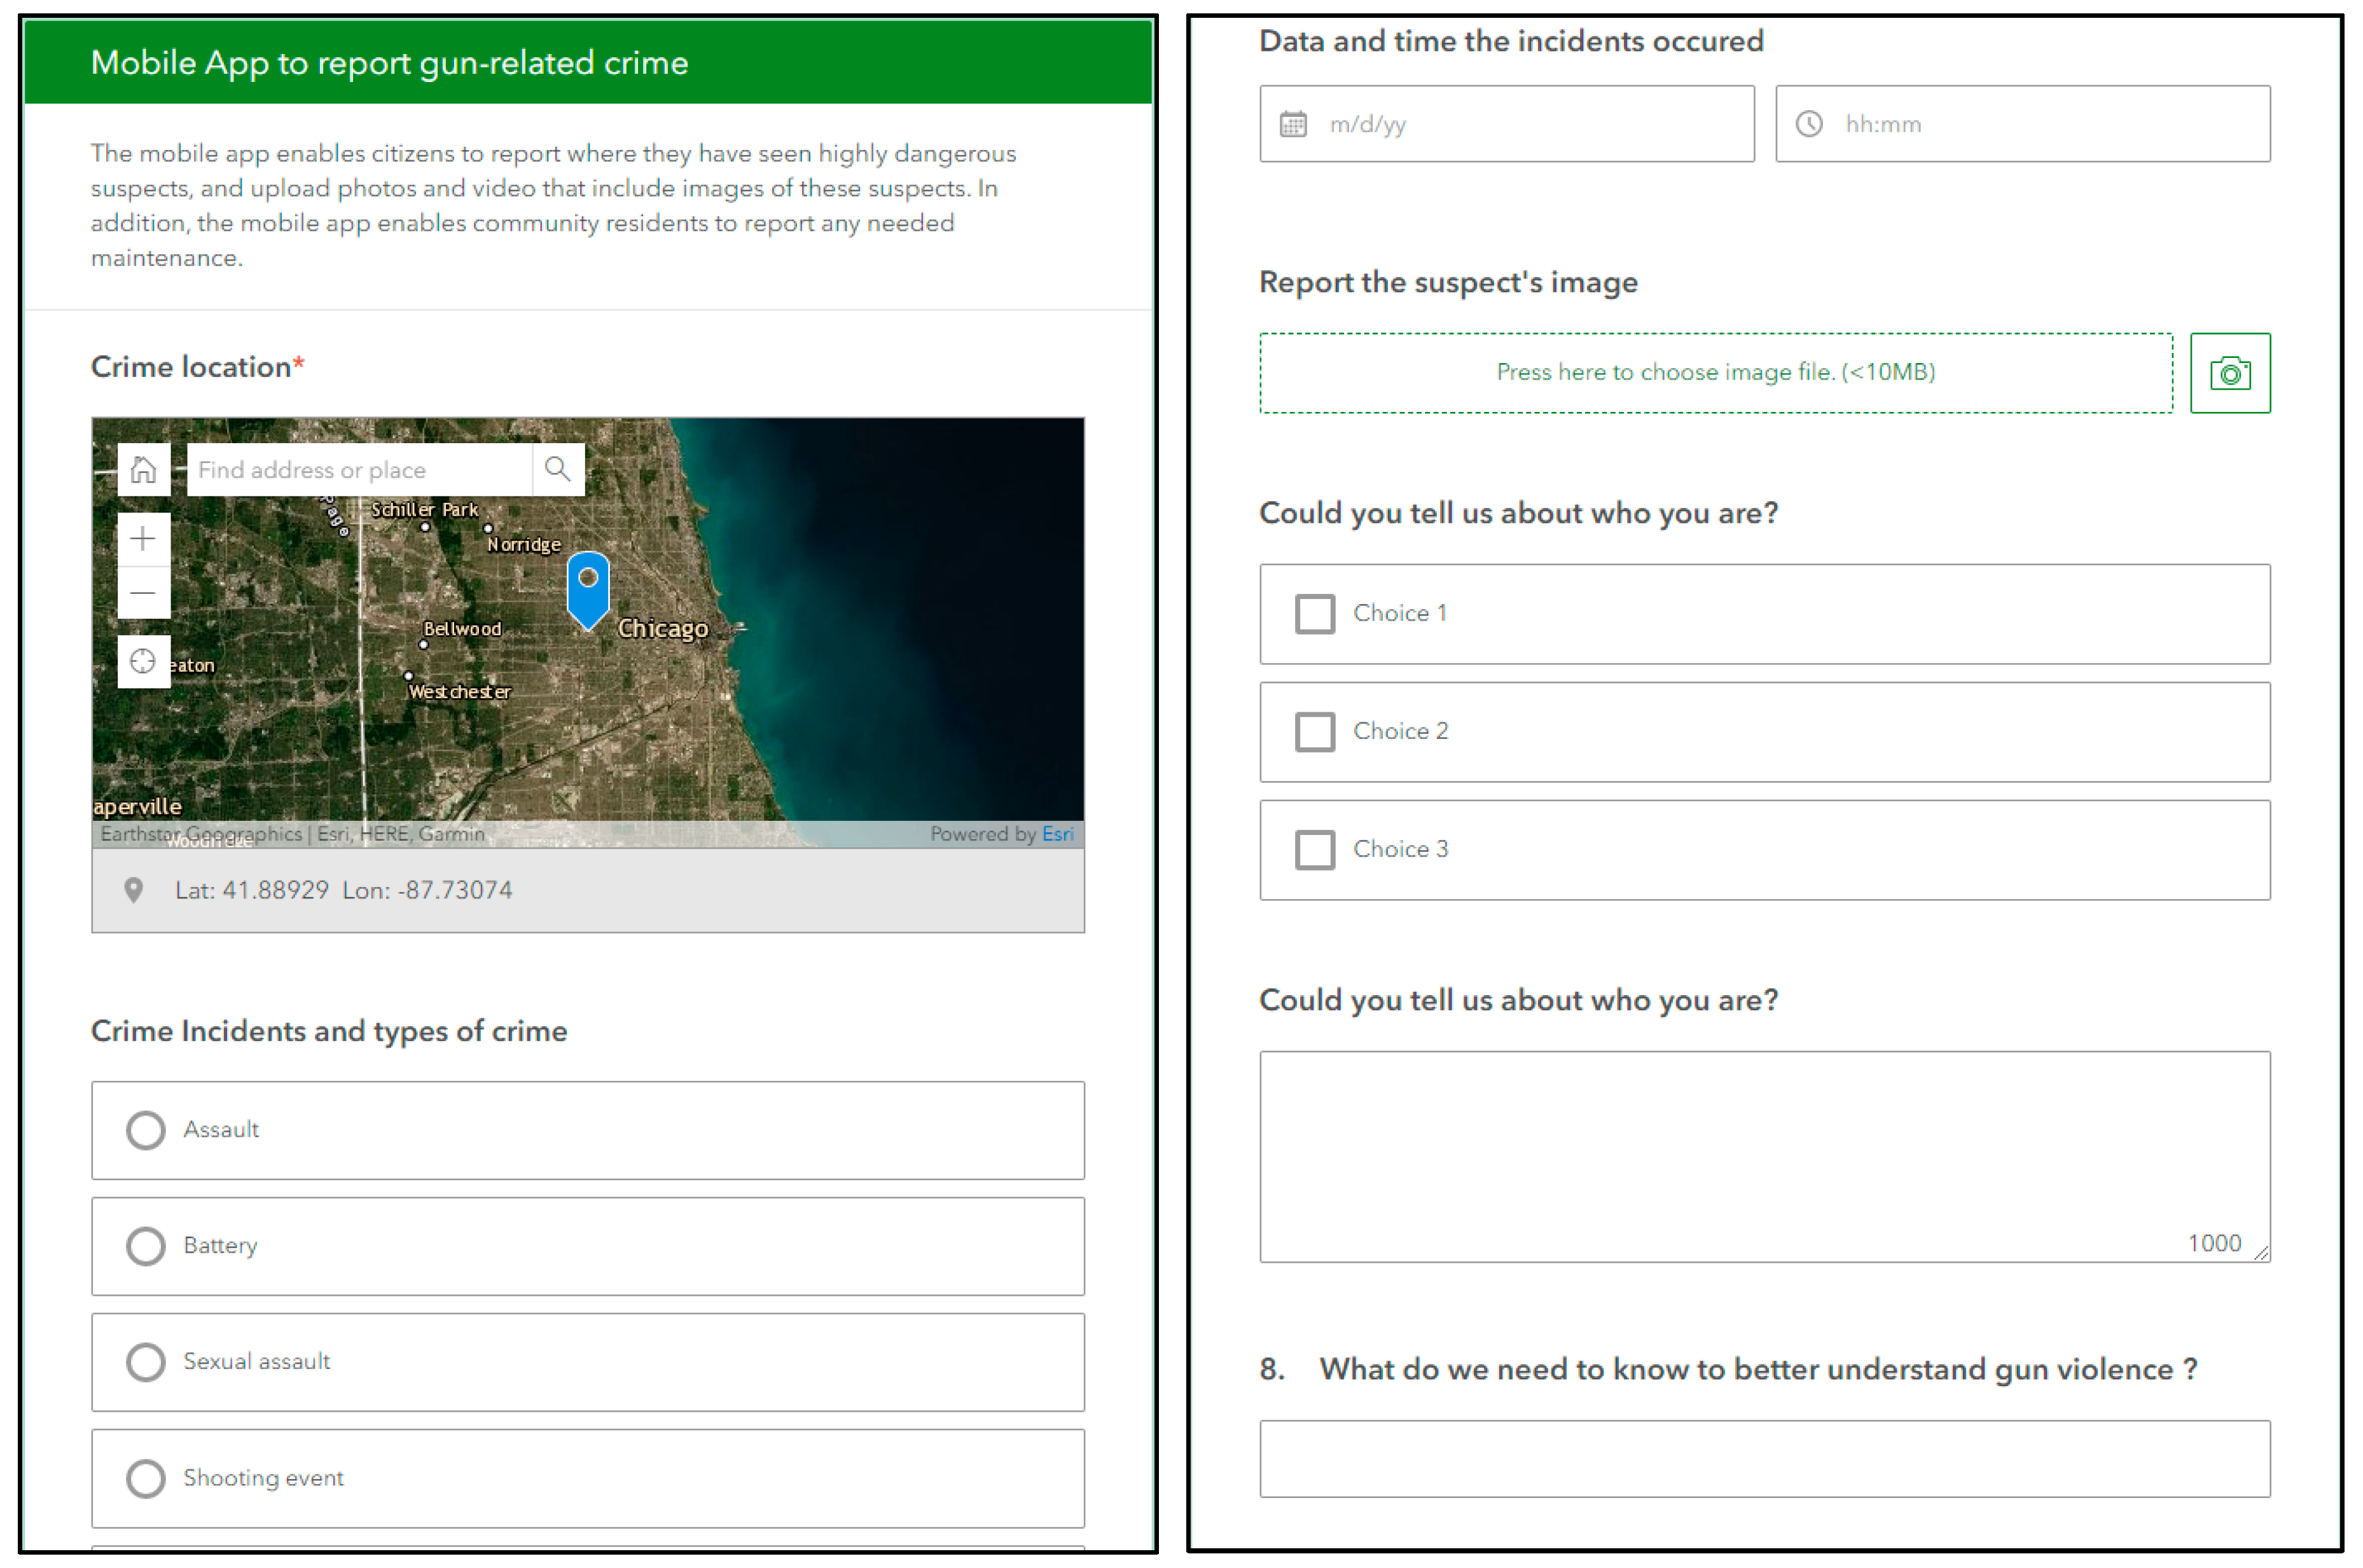2363x1568 pixels.
Task: Click the Find address or place field
Action: coord(359,469)
